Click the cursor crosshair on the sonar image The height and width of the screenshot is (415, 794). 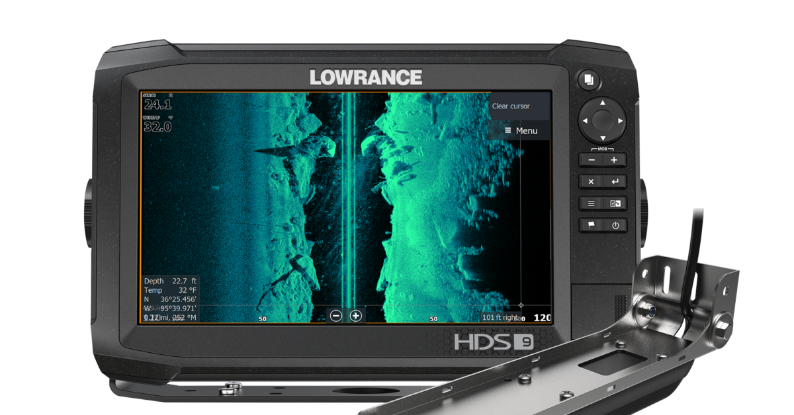[x=521, y=305]
